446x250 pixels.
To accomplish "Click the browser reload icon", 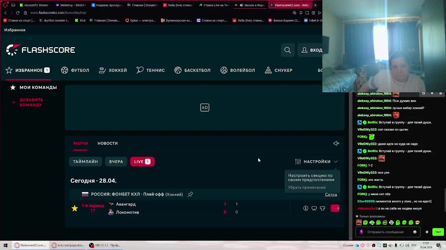I will point(18,13).
